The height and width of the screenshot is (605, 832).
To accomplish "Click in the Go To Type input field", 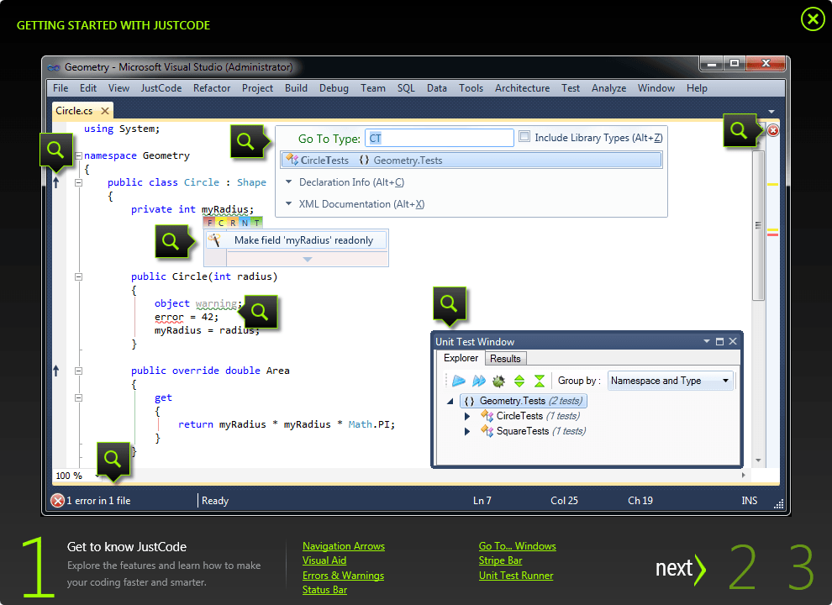I will tap(440, 138).
